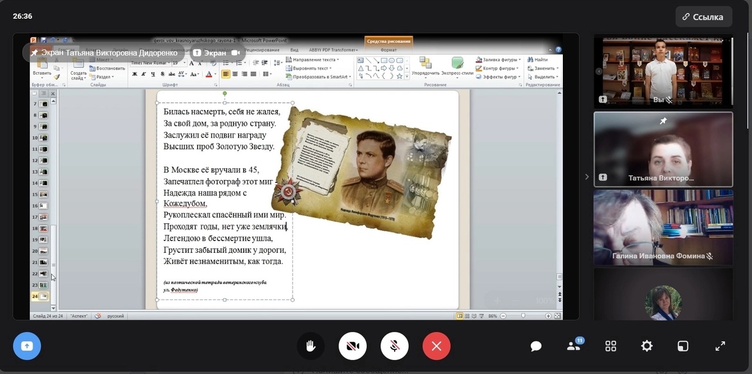Toggle the camera on or off

point(352,346)
